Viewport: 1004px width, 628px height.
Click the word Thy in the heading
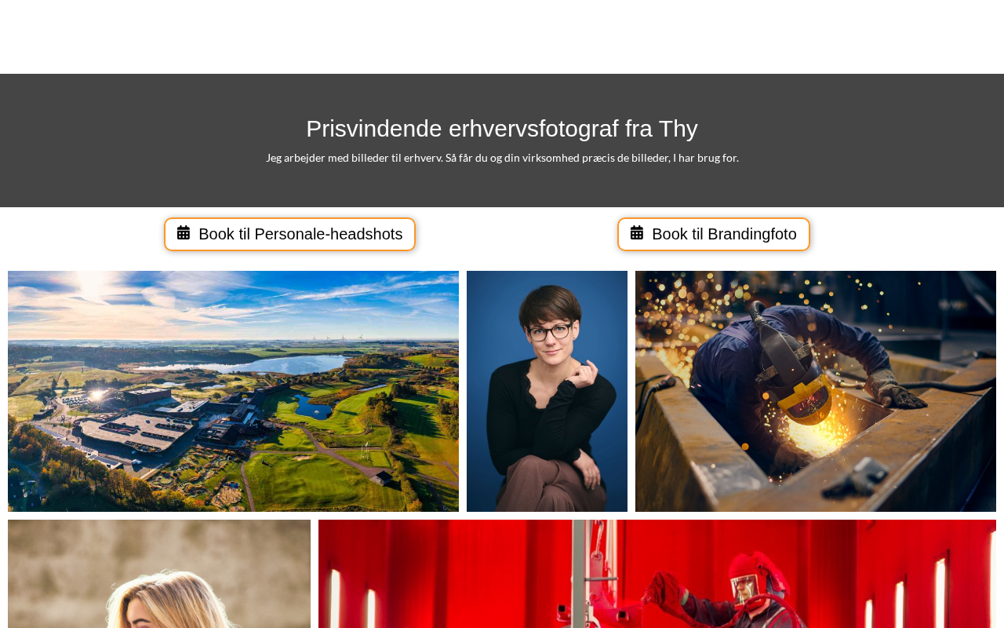[x=678, y=129]
